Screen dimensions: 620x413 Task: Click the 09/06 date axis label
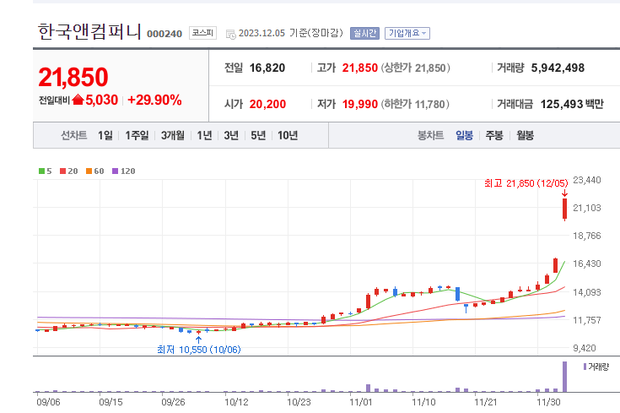(x=48, y=402)
